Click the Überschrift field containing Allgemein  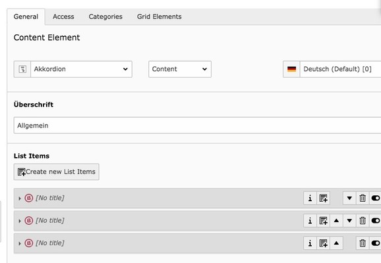point(197,126)
